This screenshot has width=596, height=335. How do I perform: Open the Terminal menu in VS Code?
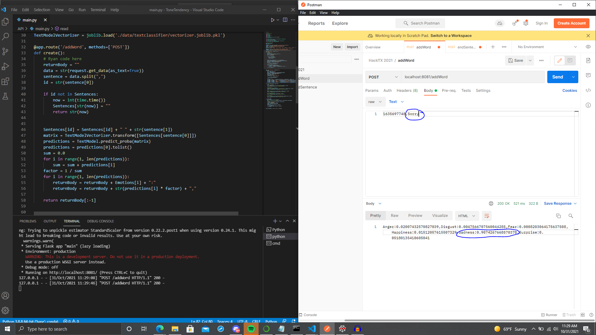click(98, 10)
